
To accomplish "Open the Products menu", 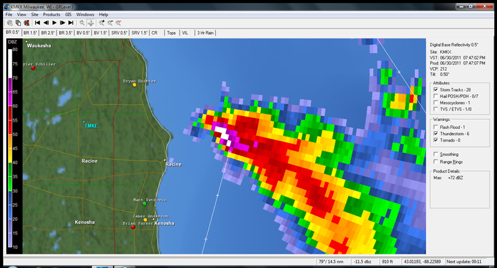I will (52, 14).
